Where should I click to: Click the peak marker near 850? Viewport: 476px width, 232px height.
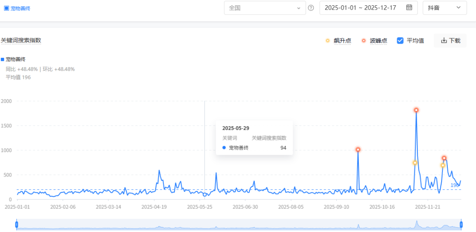[444, 158]
